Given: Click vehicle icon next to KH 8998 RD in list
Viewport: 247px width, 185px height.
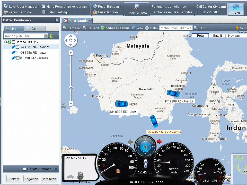Looking at the screenshot, I should pos(14,52).
